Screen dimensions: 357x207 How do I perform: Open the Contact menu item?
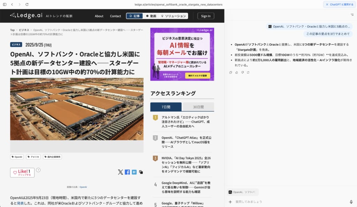pyautogui.click(x=115, y=16)
